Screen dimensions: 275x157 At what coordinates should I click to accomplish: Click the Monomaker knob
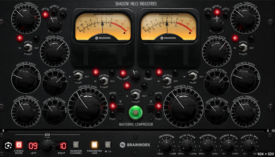coord(208,146)
